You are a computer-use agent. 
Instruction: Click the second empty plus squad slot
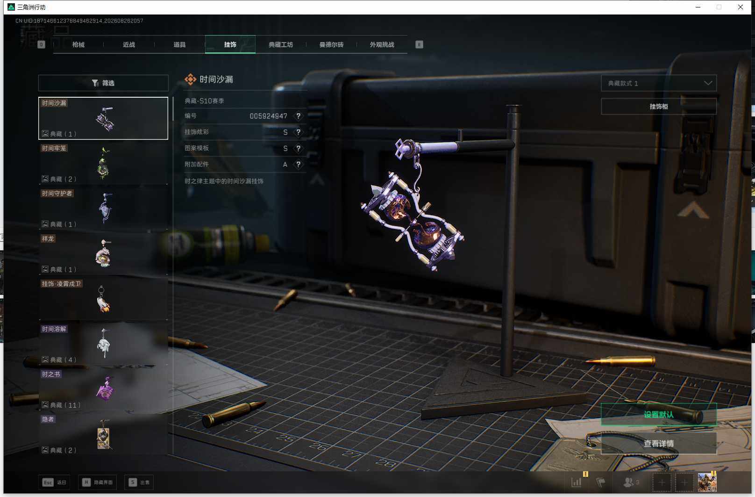coord(684,482)
